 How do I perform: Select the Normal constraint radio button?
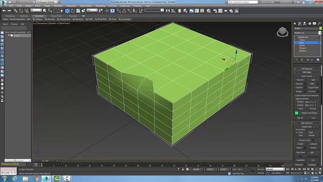click(307, 135)
